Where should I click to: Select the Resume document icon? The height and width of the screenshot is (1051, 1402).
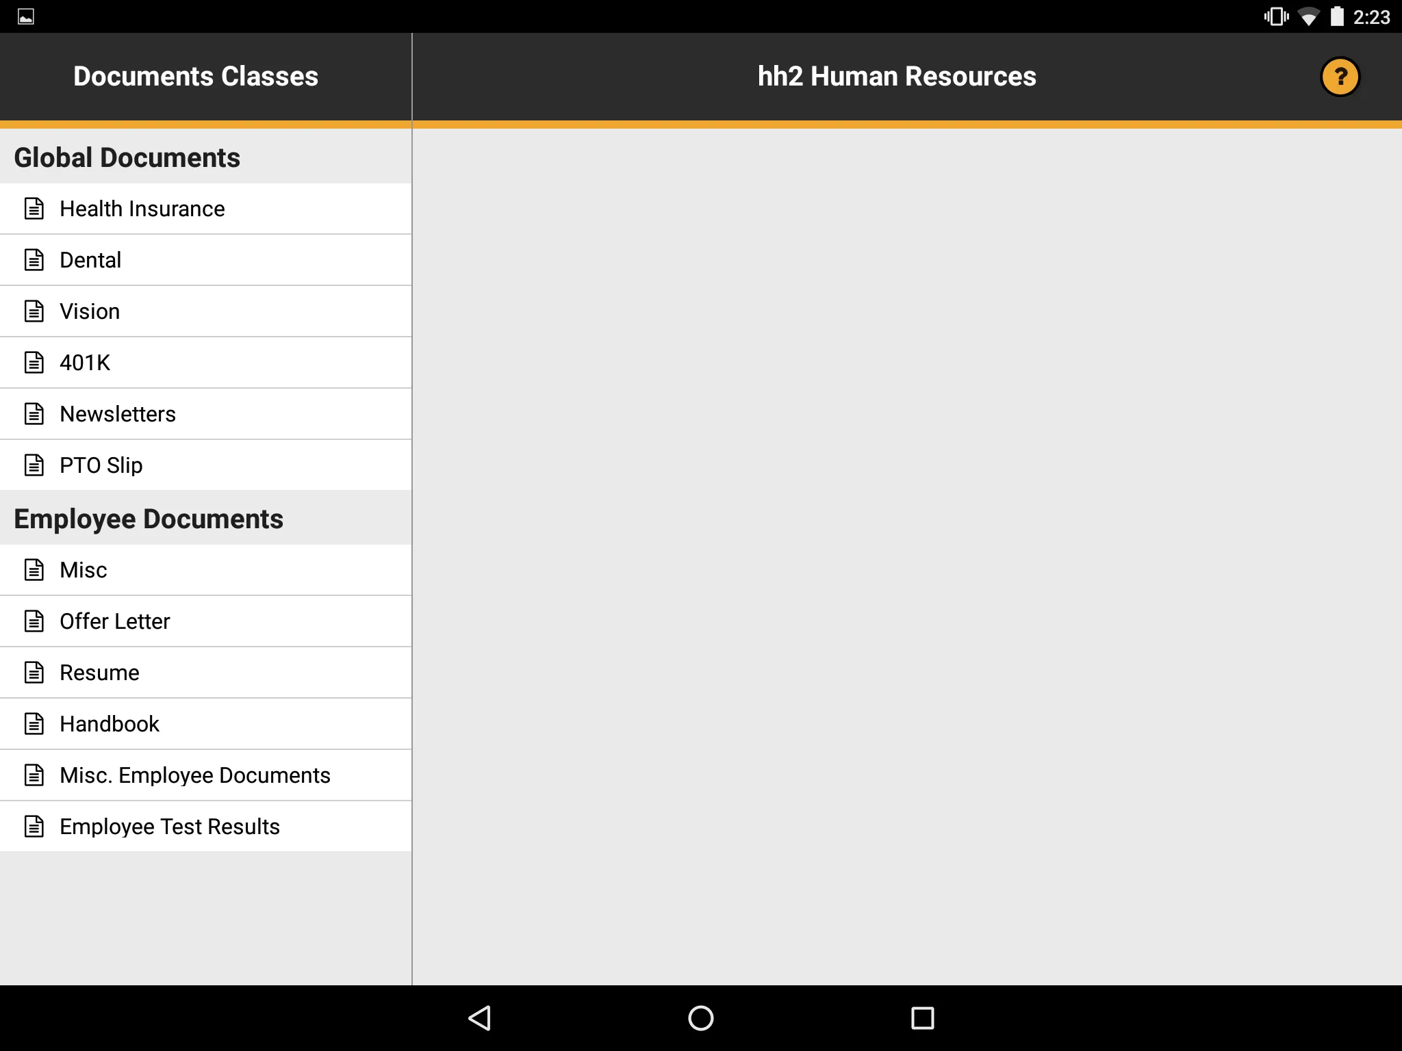[x=34, y=671]
